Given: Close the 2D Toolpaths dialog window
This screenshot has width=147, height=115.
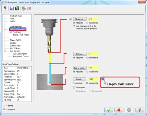Looking at the screenshot, I should tap(142, 2).
